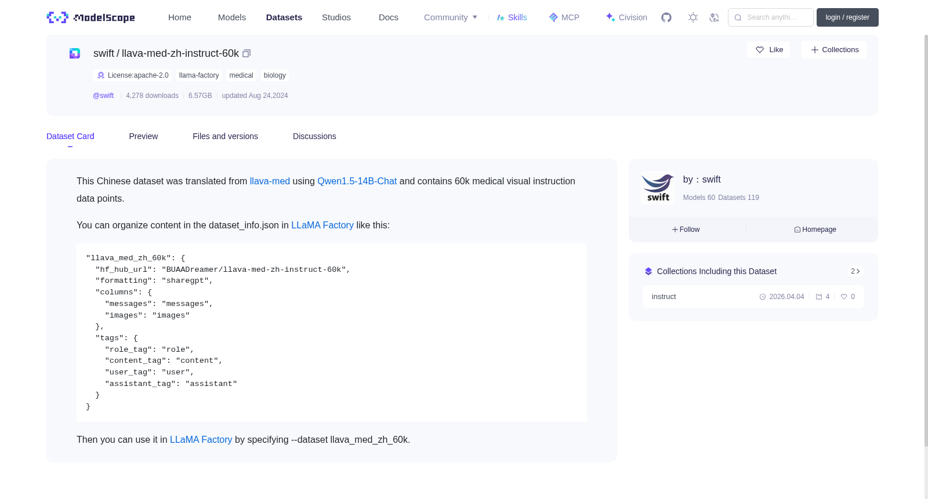Screen dimensions: 928x499
Task: Click the '"formatting": "sharegpt"' code line
Action: pos(154,281)
